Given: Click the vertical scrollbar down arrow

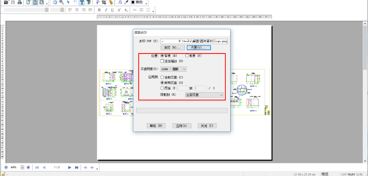Looking at the screenshot, I should tap(365, 160).
